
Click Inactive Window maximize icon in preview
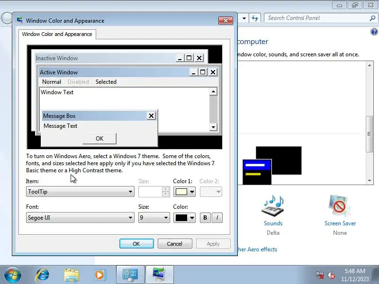pos(189,58)
